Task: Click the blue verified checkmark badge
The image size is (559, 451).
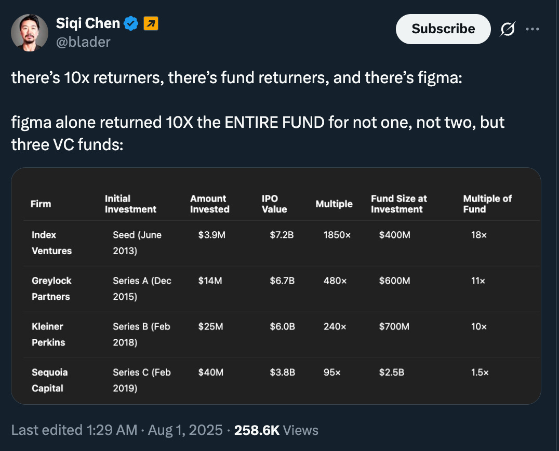Action: click(131, 23)
